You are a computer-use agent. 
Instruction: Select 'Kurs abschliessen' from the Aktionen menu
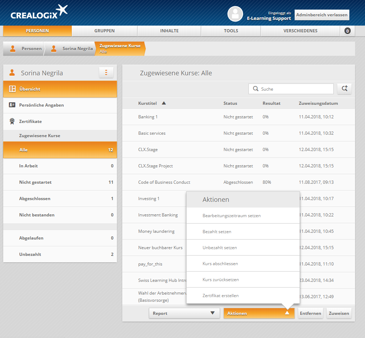pyautogui.click(x=220, y=264)
